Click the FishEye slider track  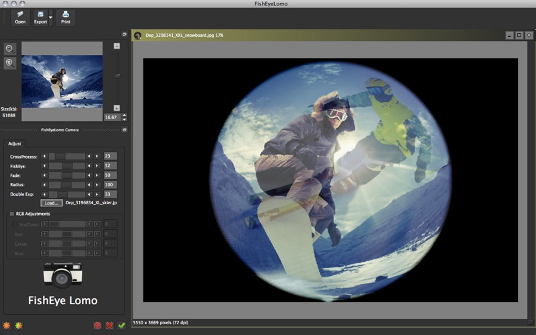tap(67, 165)
